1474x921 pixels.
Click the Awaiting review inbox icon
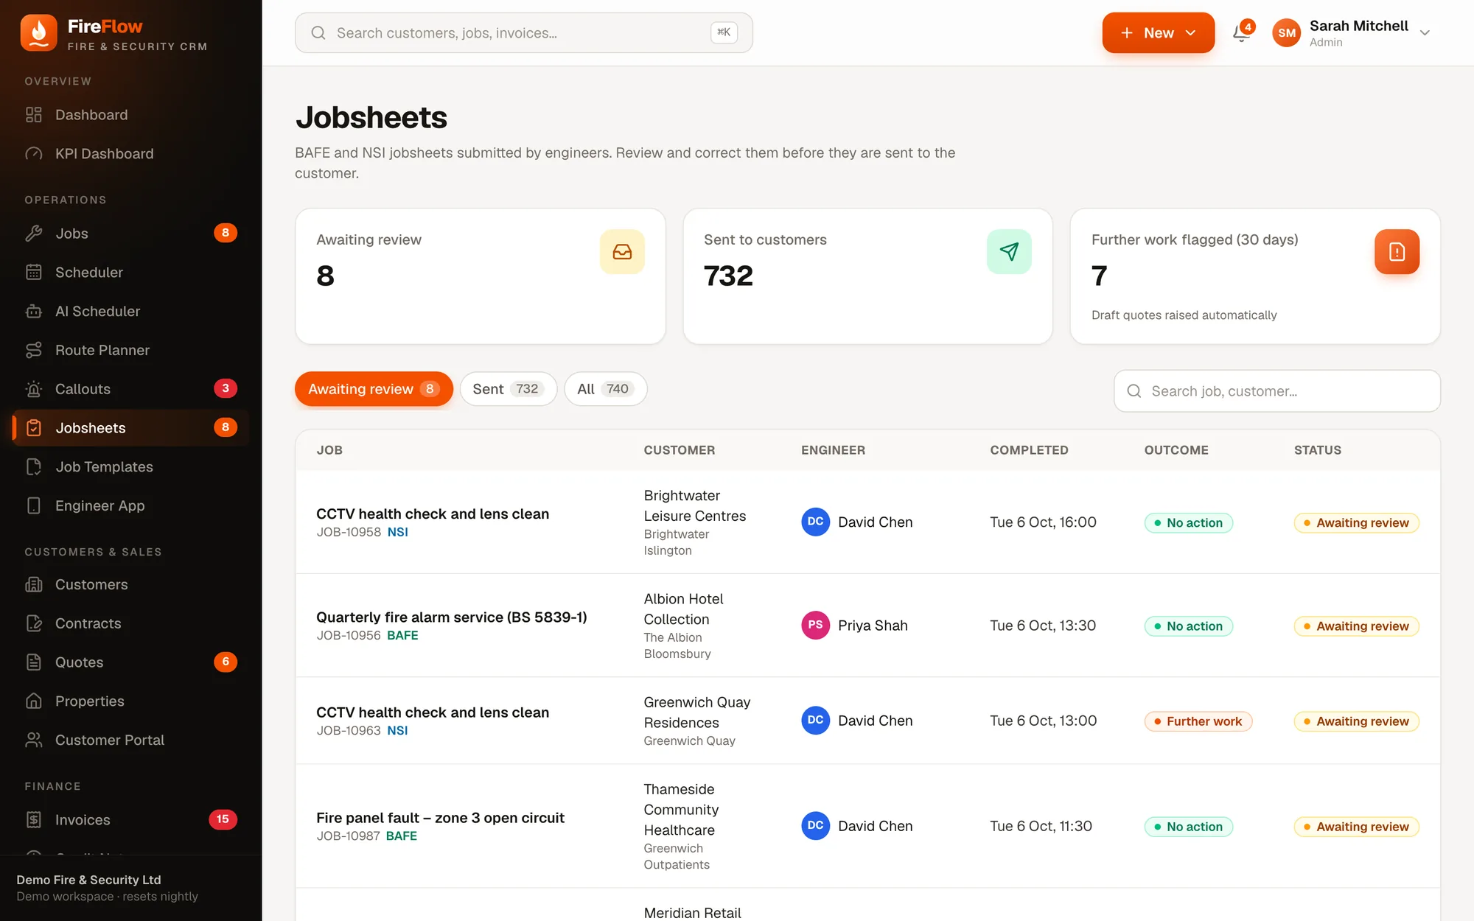point(622,252)
